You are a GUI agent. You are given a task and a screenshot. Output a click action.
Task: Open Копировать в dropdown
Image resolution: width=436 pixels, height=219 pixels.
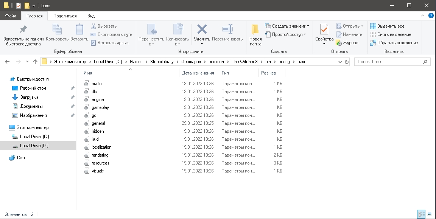pos(178,35)
